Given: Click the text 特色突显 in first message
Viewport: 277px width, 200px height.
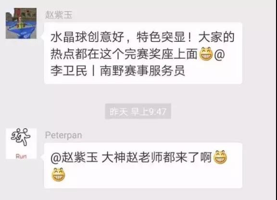Looking at the screenshot, I should point(161,37).
